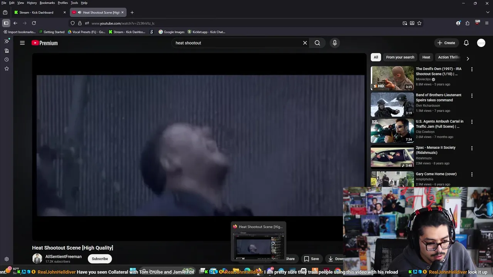
Task: Open the tracking protection shield icon
Action: 72,23
